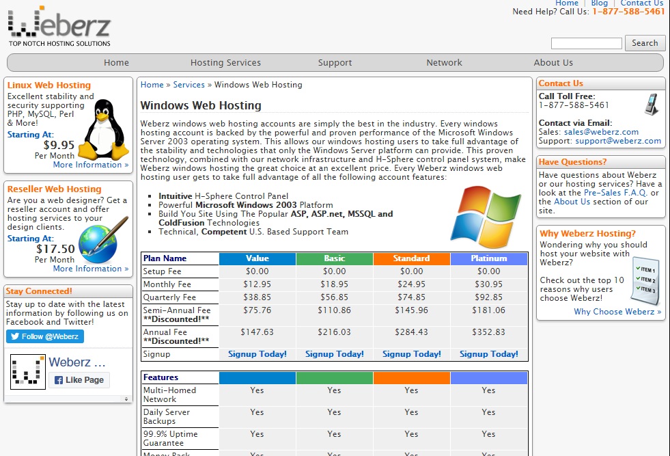Image resolution: width=670 pixels, height=456 pixels.
Task: Click the green Basic plan header
Action: tap(334, 258)
